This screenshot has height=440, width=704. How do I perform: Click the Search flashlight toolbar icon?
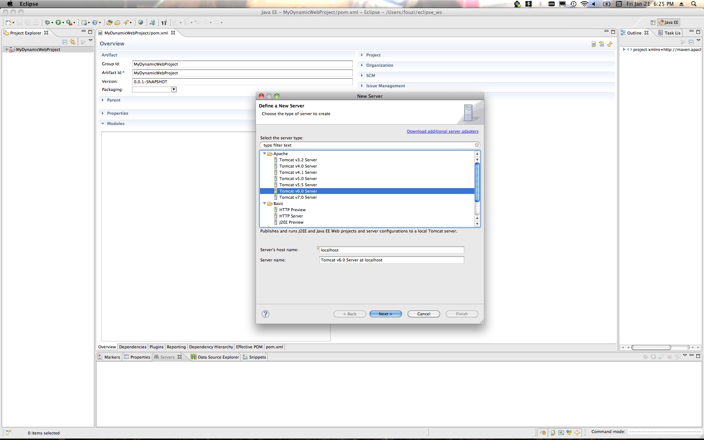click(x=126, y=22)
